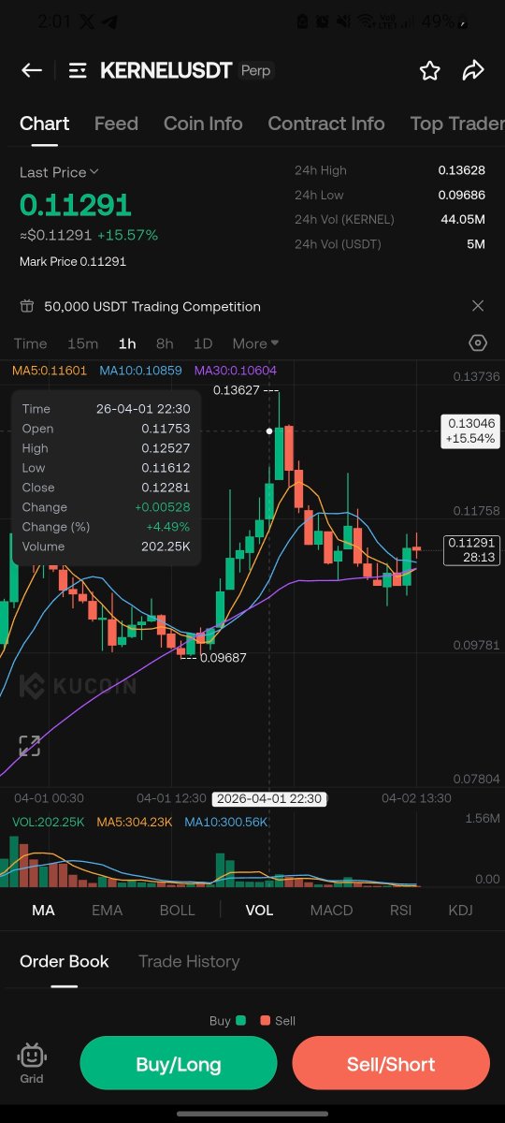Open the gift box competition icon

(x=27, y=306)
